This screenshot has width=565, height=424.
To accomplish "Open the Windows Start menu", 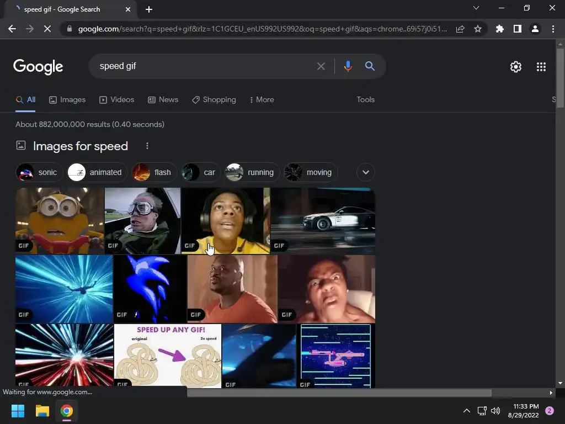I will pos(18,411).
